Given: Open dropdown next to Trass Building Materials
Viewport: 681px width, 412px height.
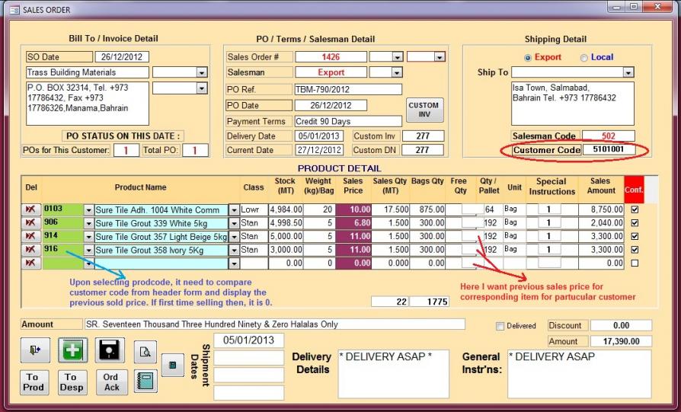Looking at the screenshot, I should [x=202, y=72].
